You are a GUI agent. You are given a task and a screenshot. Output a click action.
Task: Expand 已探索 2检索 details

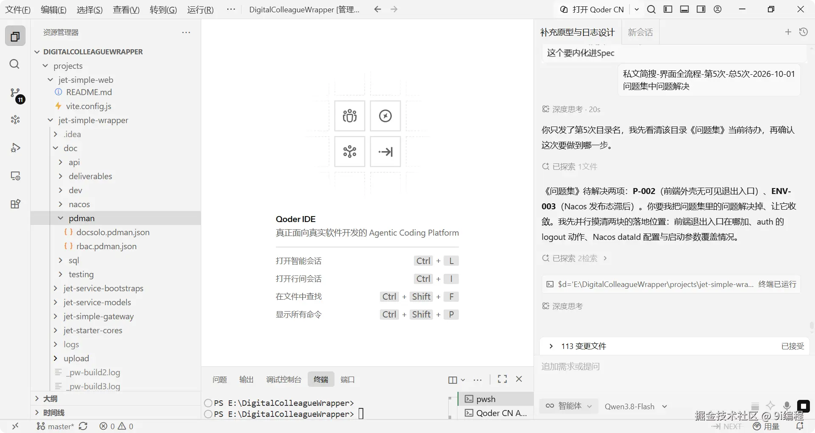point(575,258)
